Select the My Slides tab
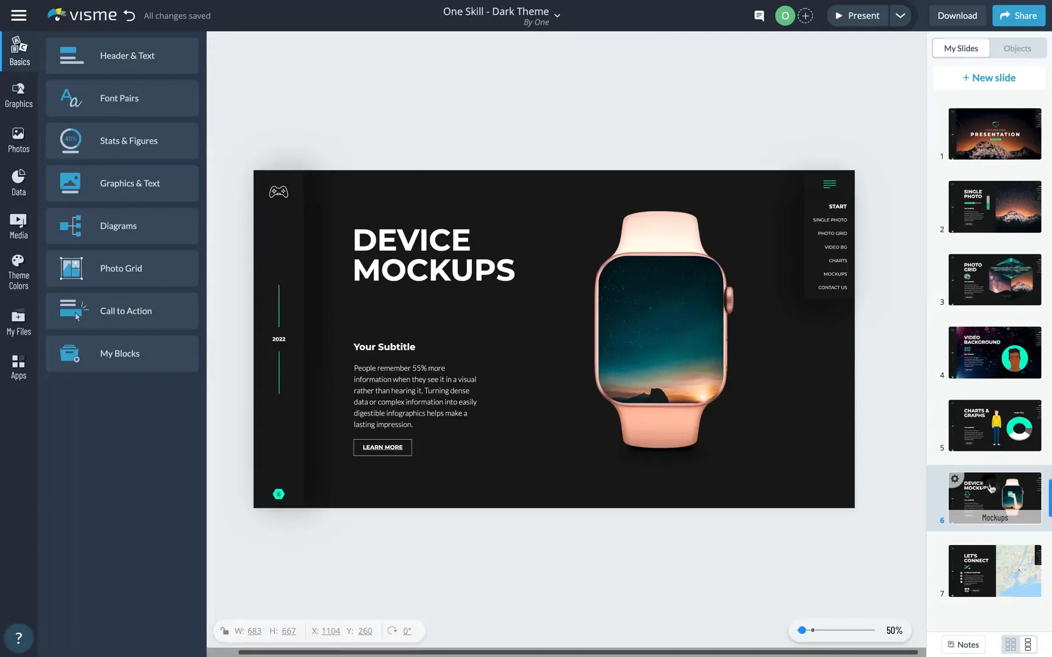 tap(961, 48)
